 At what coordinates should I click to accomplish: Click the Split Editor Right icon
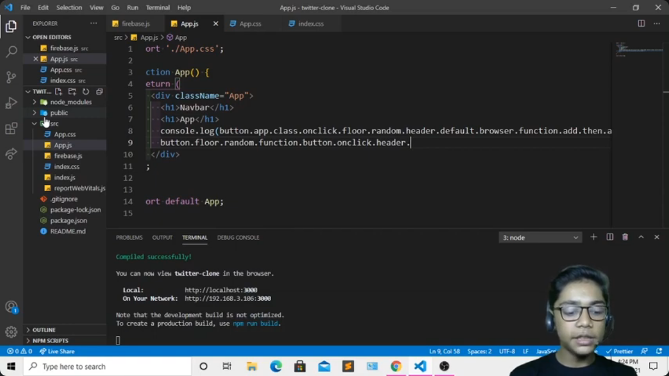click(641, 23)
